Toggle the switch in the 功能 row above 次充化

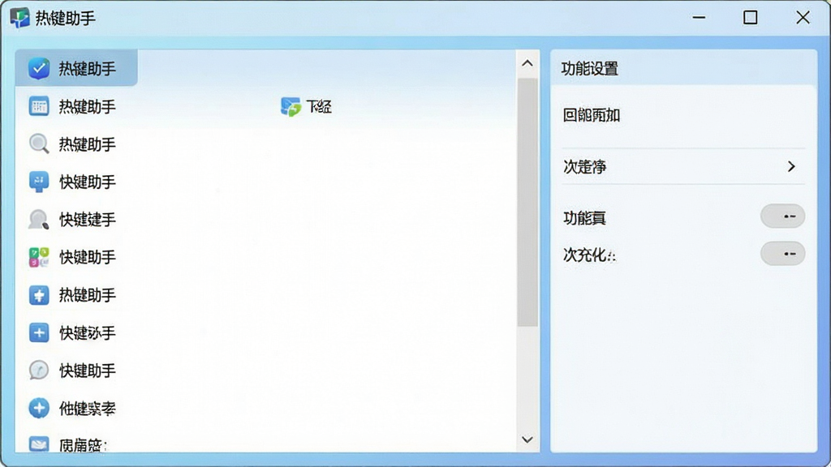tap(783, 216)
